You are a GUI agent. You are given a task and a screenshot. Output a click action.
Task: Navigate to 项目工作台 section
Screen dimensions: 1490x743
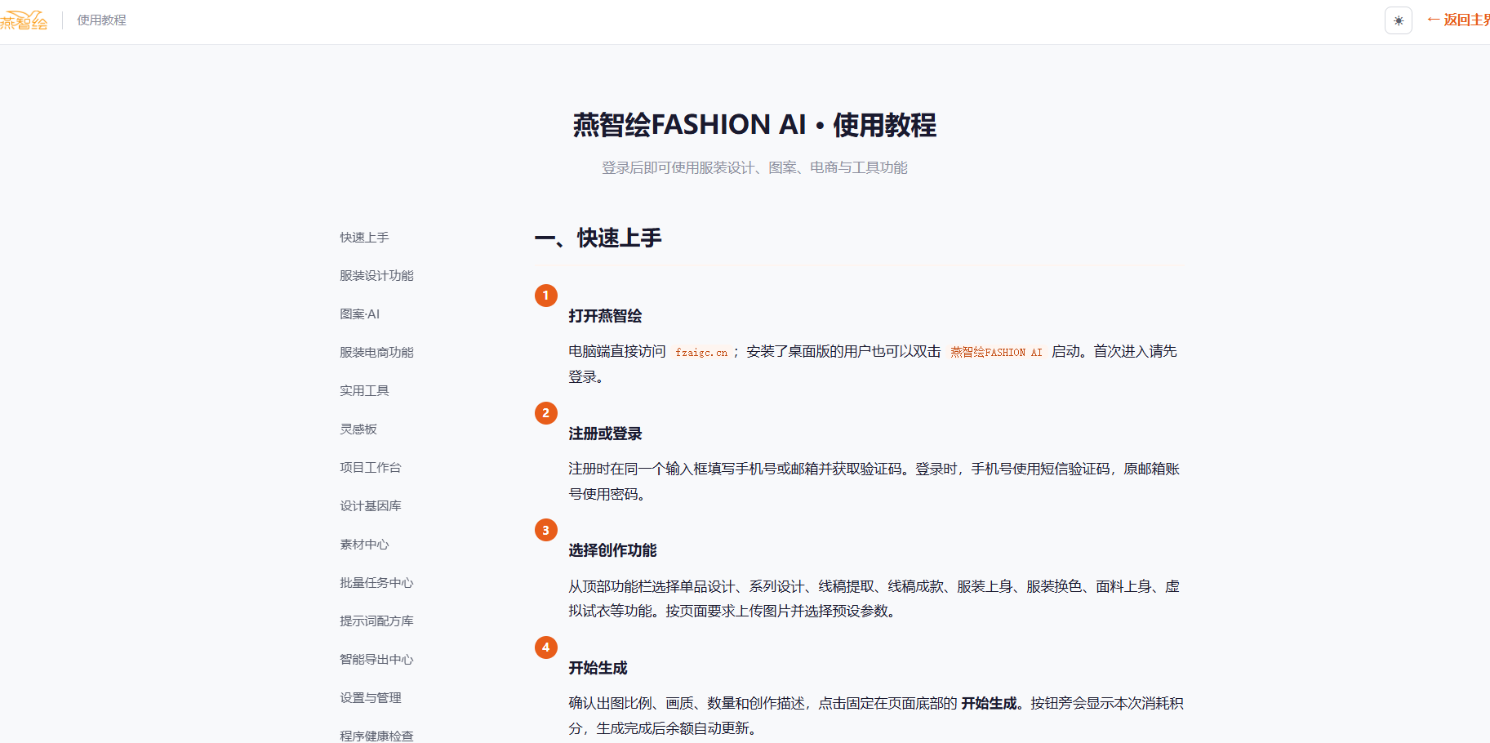[x=371, y=468]
